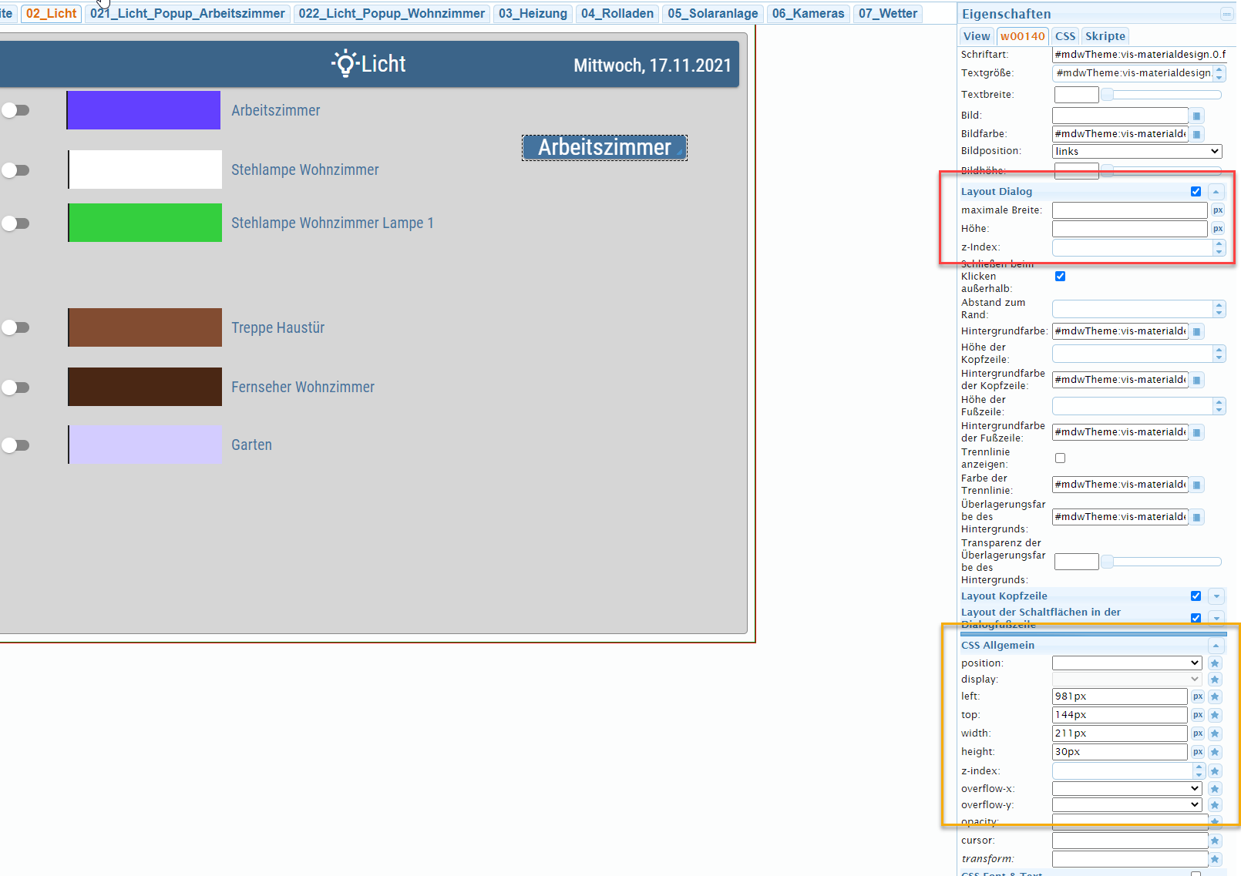
Task: Toggle the Arbeitszimmer light switch
Action: pos(15,110)
